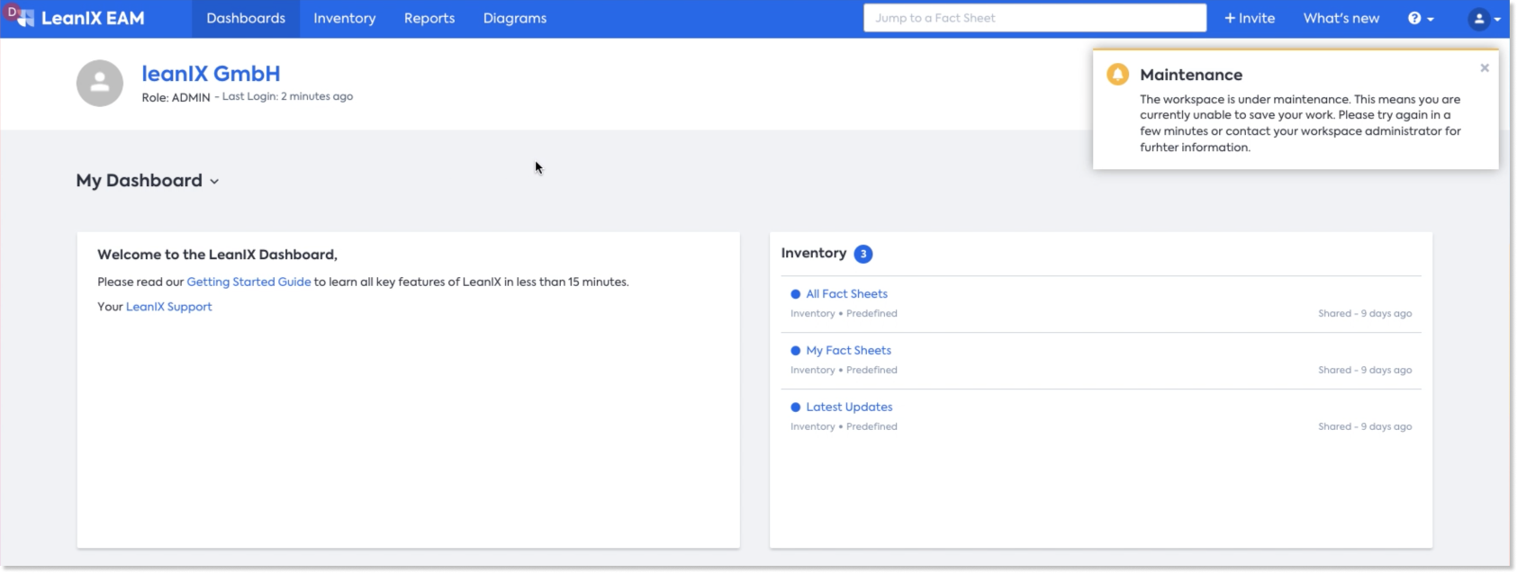Click the leanIX GmbH profile avatar

click(100, 84)
